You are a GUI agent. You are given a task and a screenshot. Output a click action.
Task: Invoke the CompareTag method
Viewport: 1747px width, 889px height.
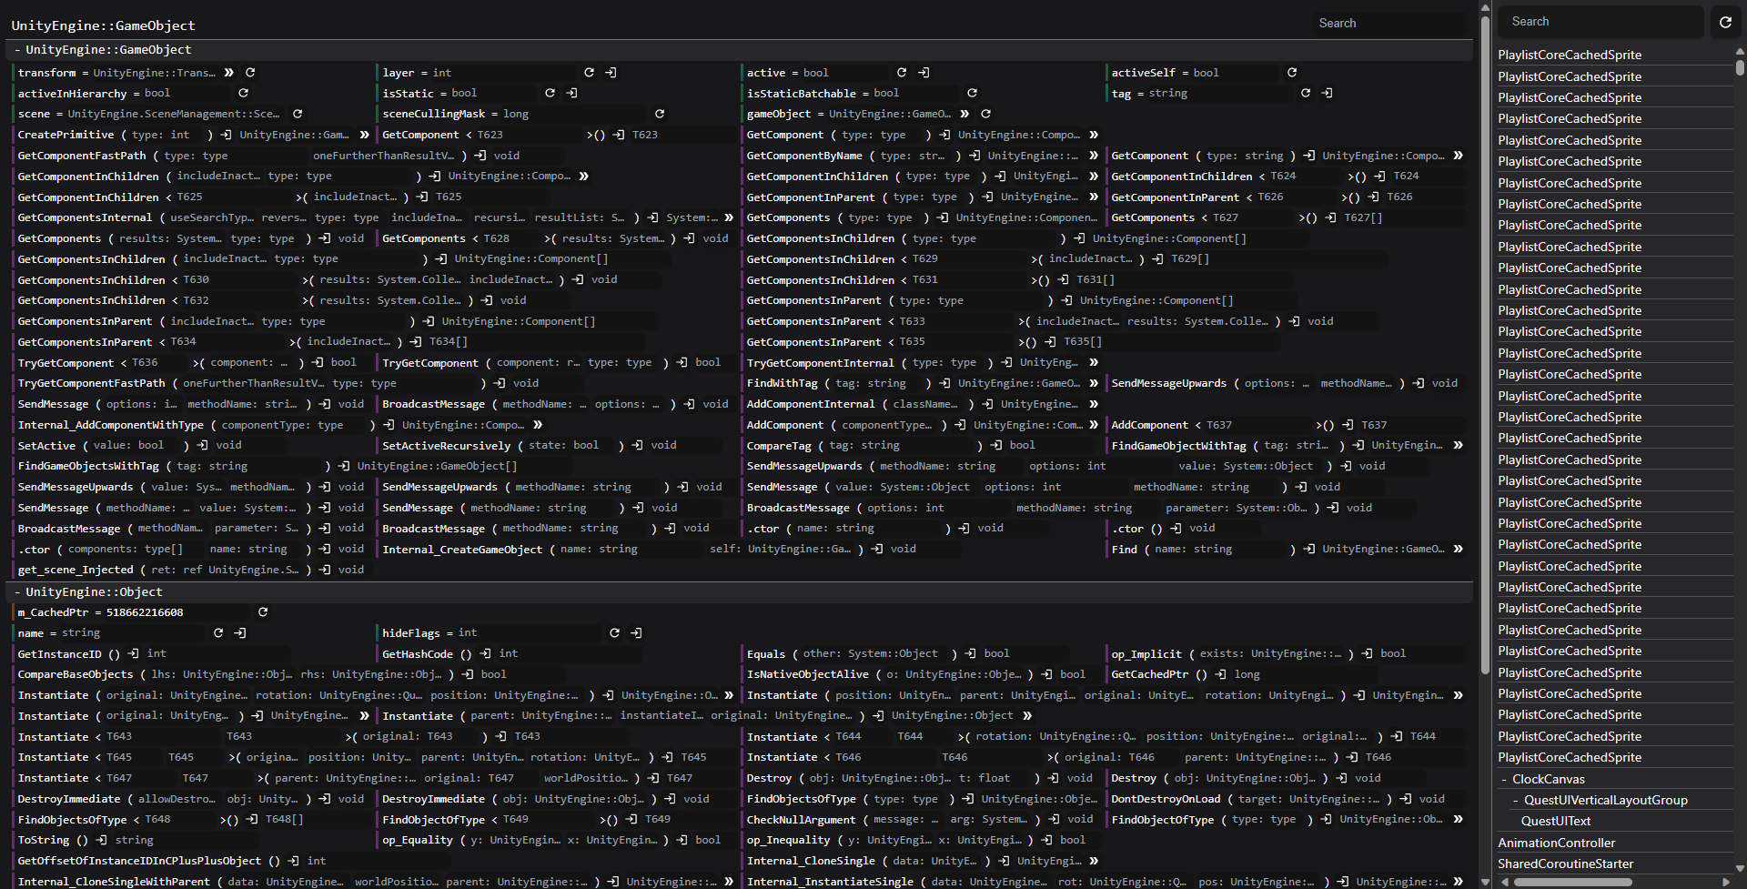(x=996, y=445)
